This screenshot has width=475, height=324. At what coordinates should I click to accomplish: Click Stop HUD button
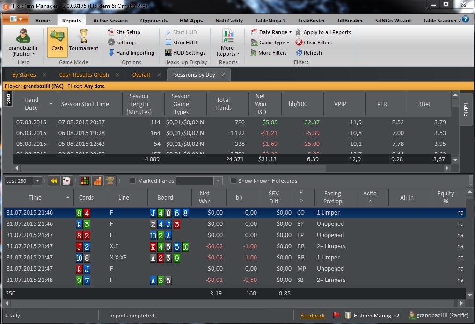182,43
